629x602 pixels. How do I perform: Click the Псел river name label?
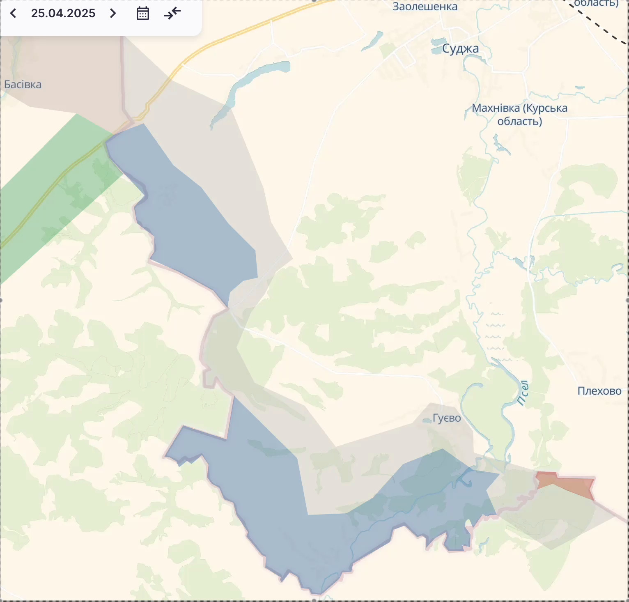[523, 393]
